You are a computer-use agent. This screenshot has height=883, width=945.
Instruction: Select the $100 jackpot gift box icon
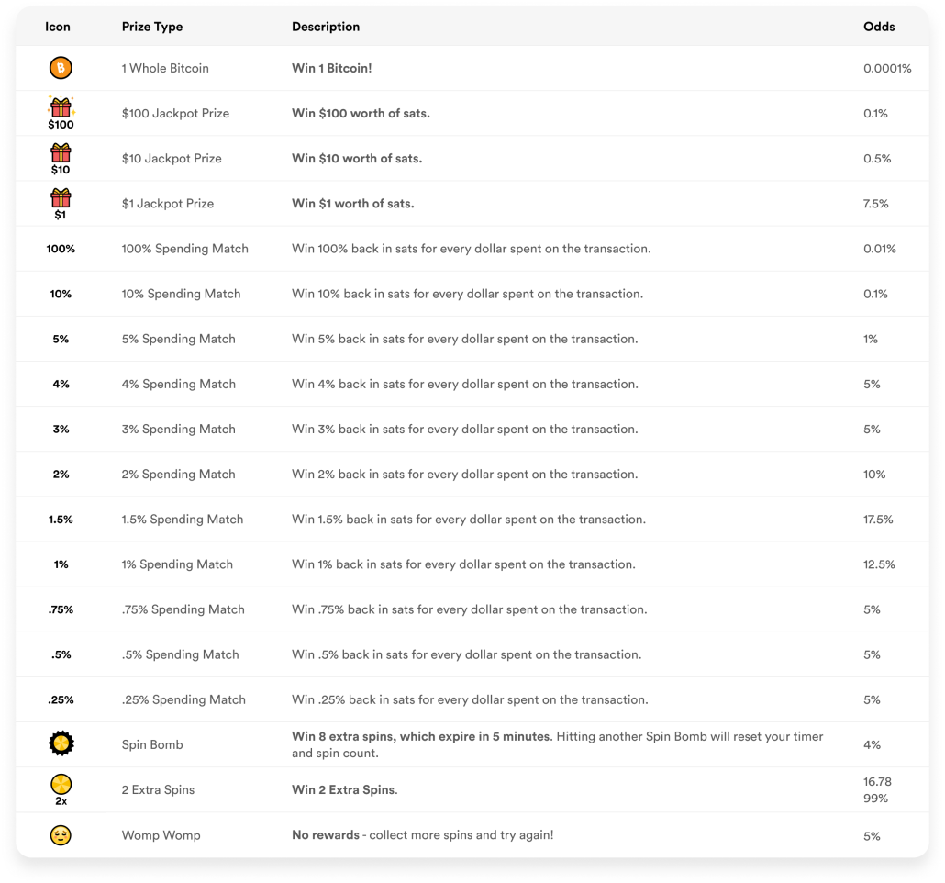coord(61,113)
